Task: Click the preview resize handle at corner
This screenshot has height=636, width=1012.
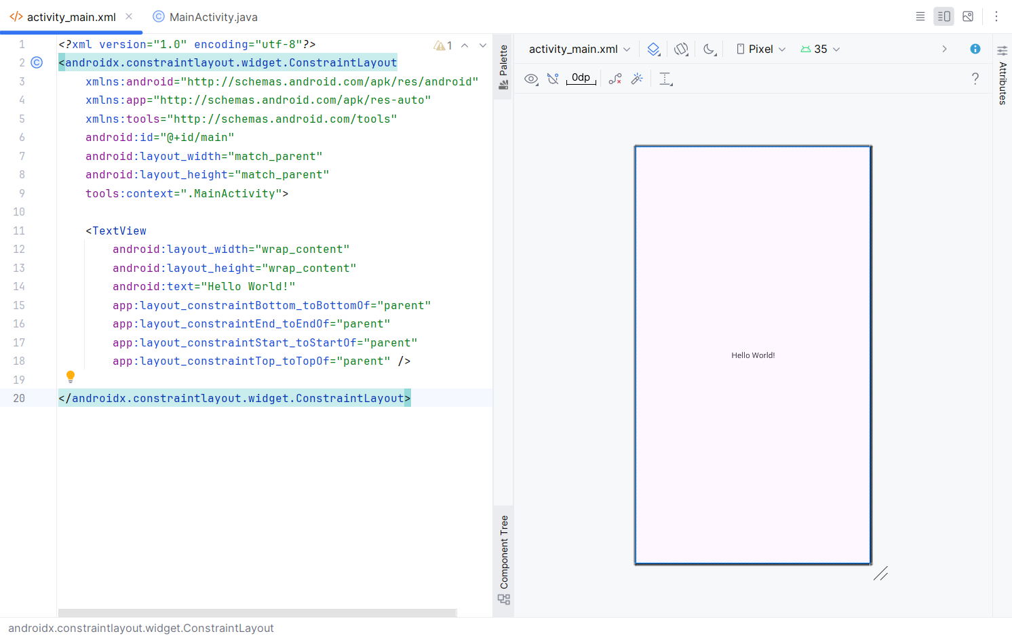Action: (880, 574)
